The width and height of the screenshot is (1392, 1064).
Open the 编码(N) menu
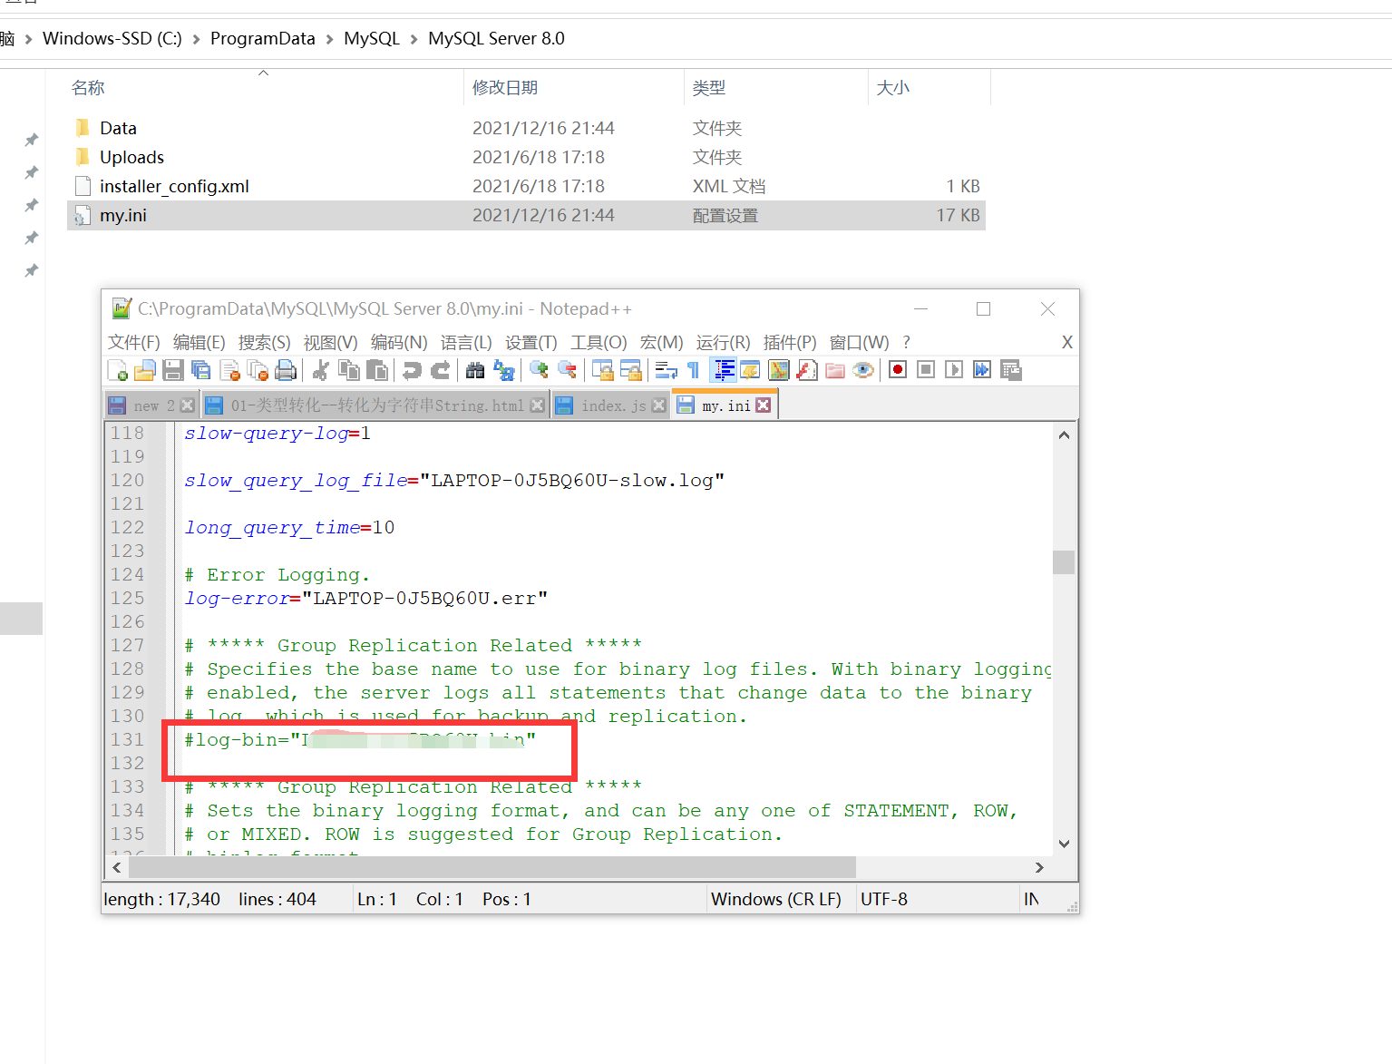(399, 342)
